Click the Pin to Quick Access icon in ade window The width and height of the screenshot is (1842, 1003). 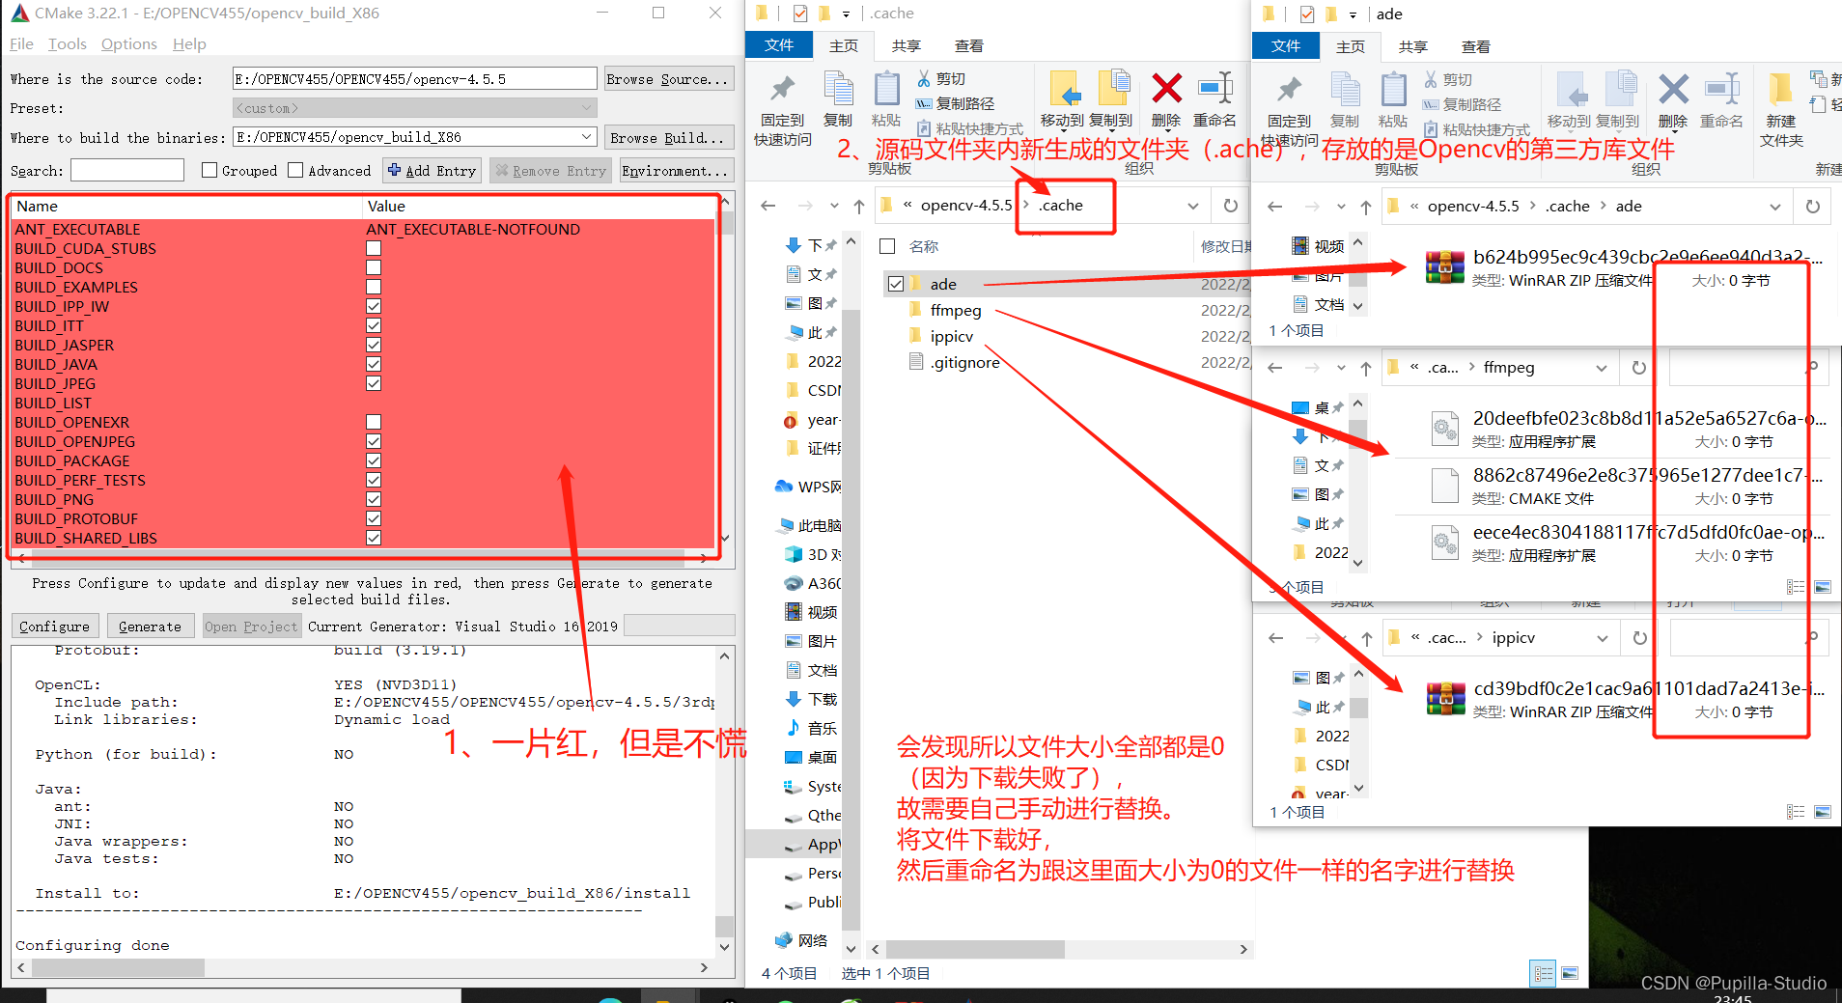[x=1289, y=91]
